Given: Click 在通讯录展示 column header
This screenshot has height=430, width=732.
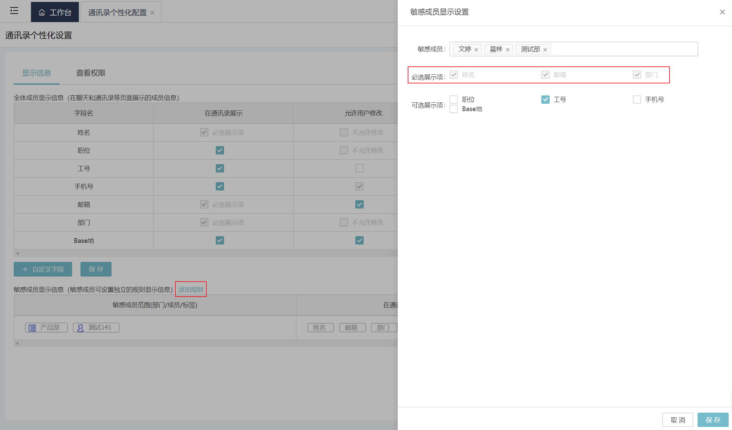Looking at the screenshot, I should pos(223,113).
